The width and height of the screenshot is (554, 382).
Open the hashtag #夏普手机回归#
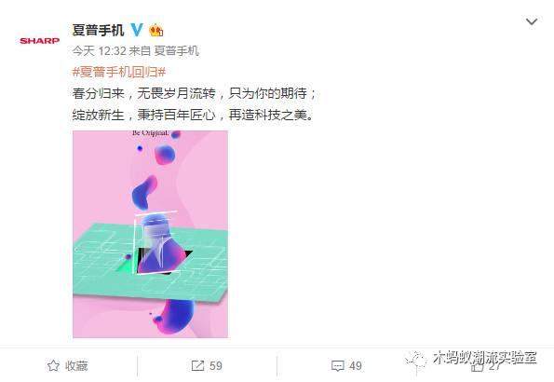(119, 72)
